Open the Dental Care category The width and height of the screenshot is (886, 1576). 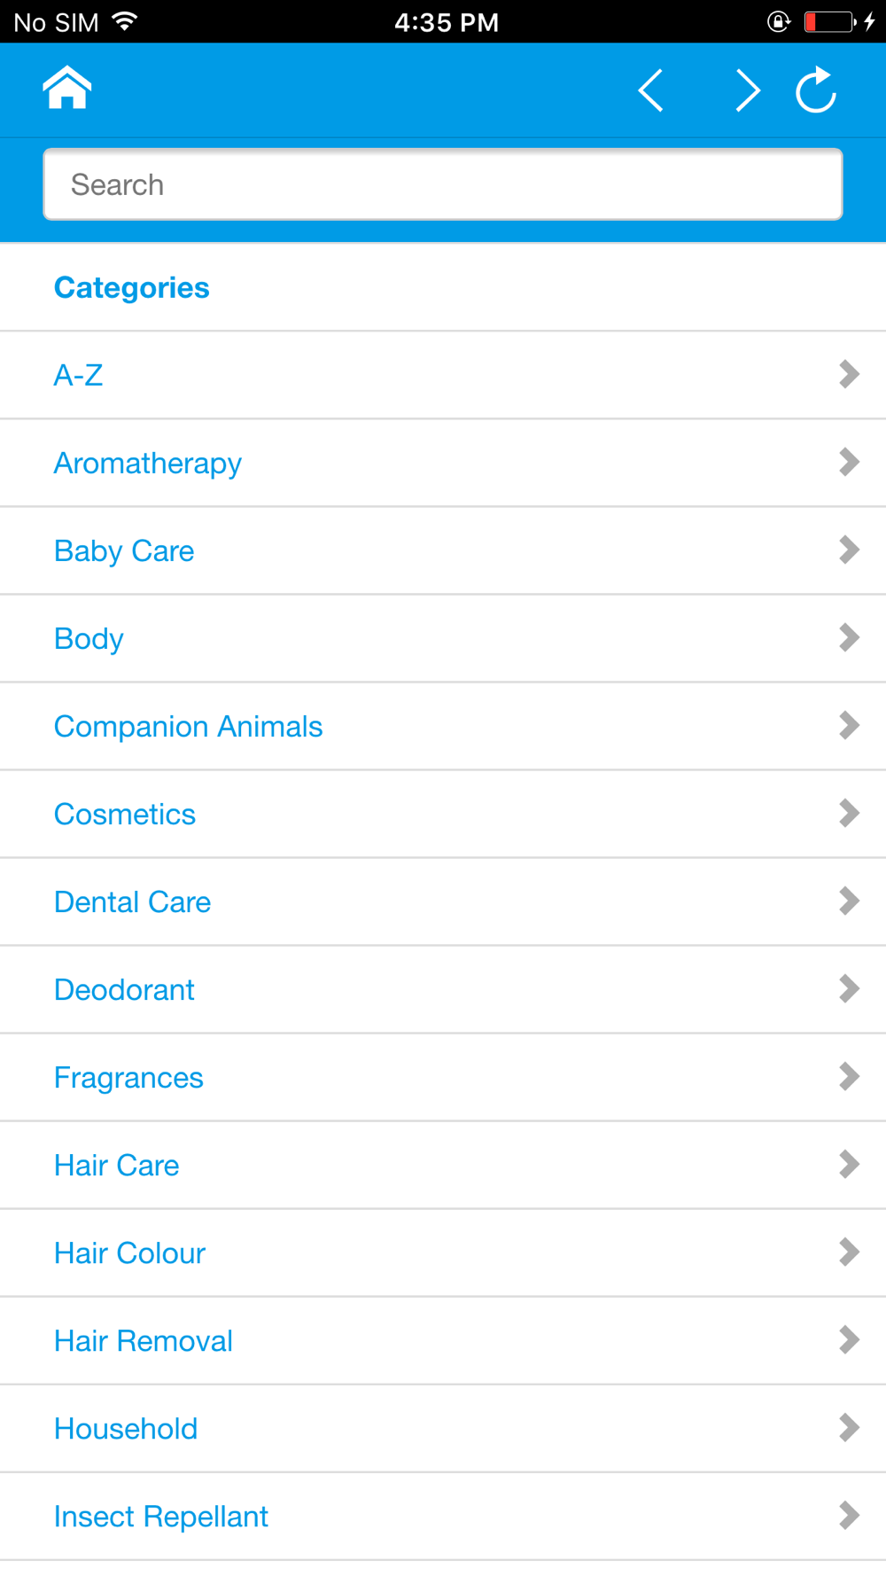tap(133, 901)
